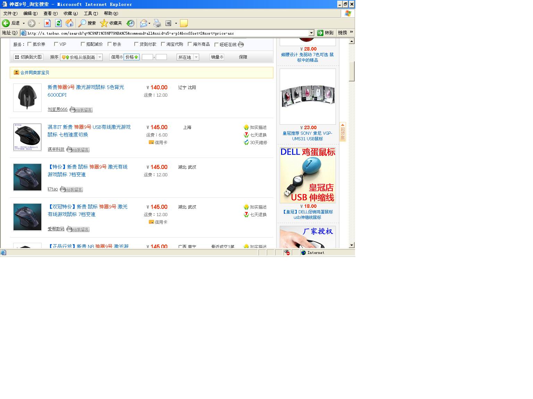Leave message for seller 爱帮数码

click(78, 229)
